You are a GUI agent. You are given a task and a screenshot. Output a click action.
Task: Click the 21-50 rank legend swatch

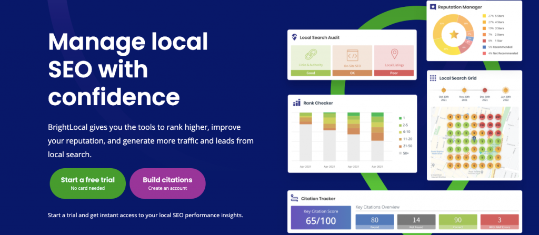[x=400, y=146]
